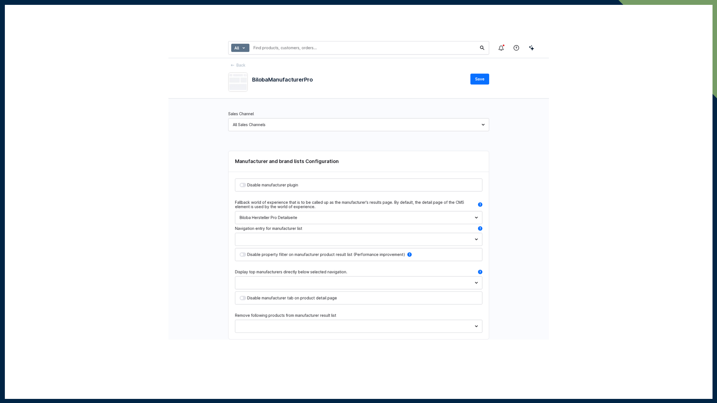Click the BilobaManufacturerPro page title
The image size is (717, 403).
pyautogui.click(x=282, y=79)
